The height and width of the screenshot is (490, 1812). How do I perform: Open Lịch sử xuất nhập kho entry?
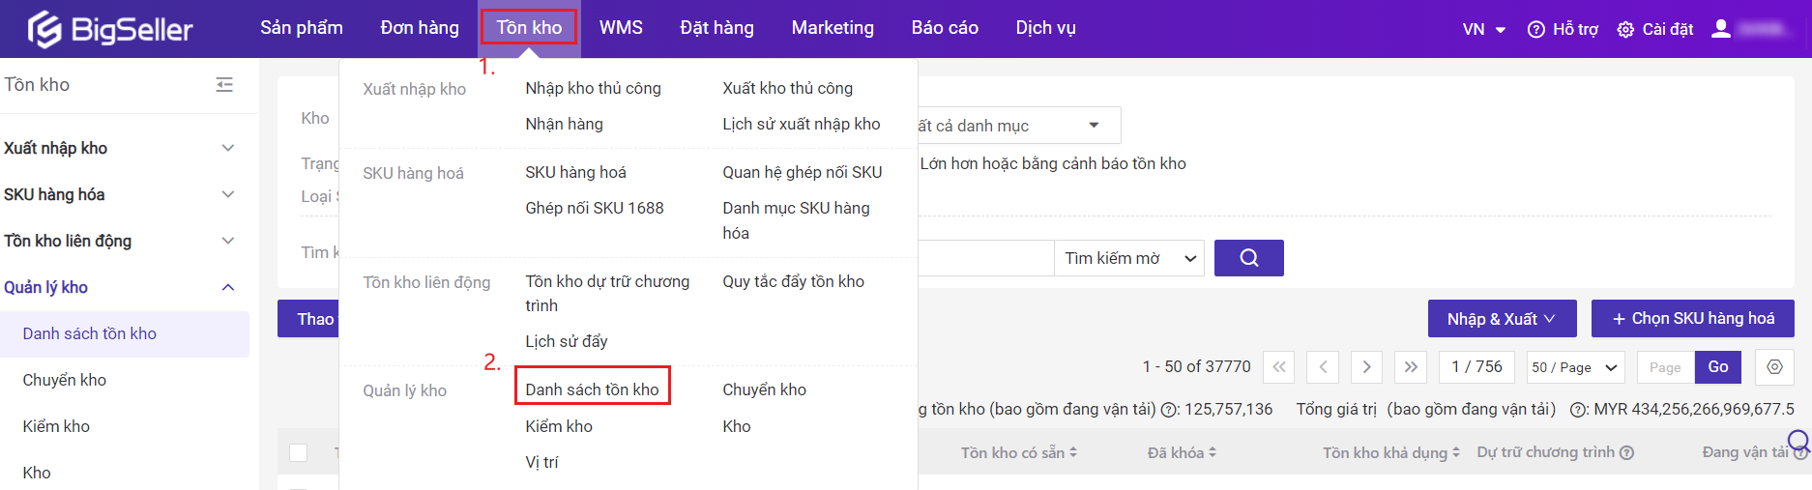[x=802, y=124]
